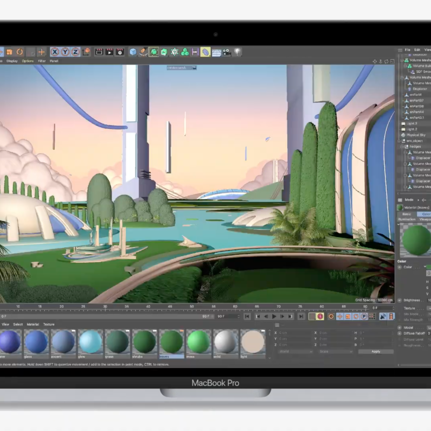Open the Panel viewport menu
Screen dimensions: 431x431
point(54,61)
